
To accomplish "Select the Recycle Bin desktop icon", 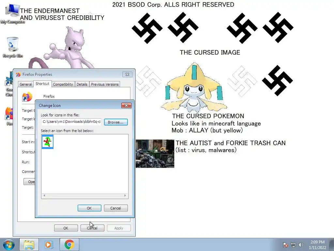I will coord(13,47).
